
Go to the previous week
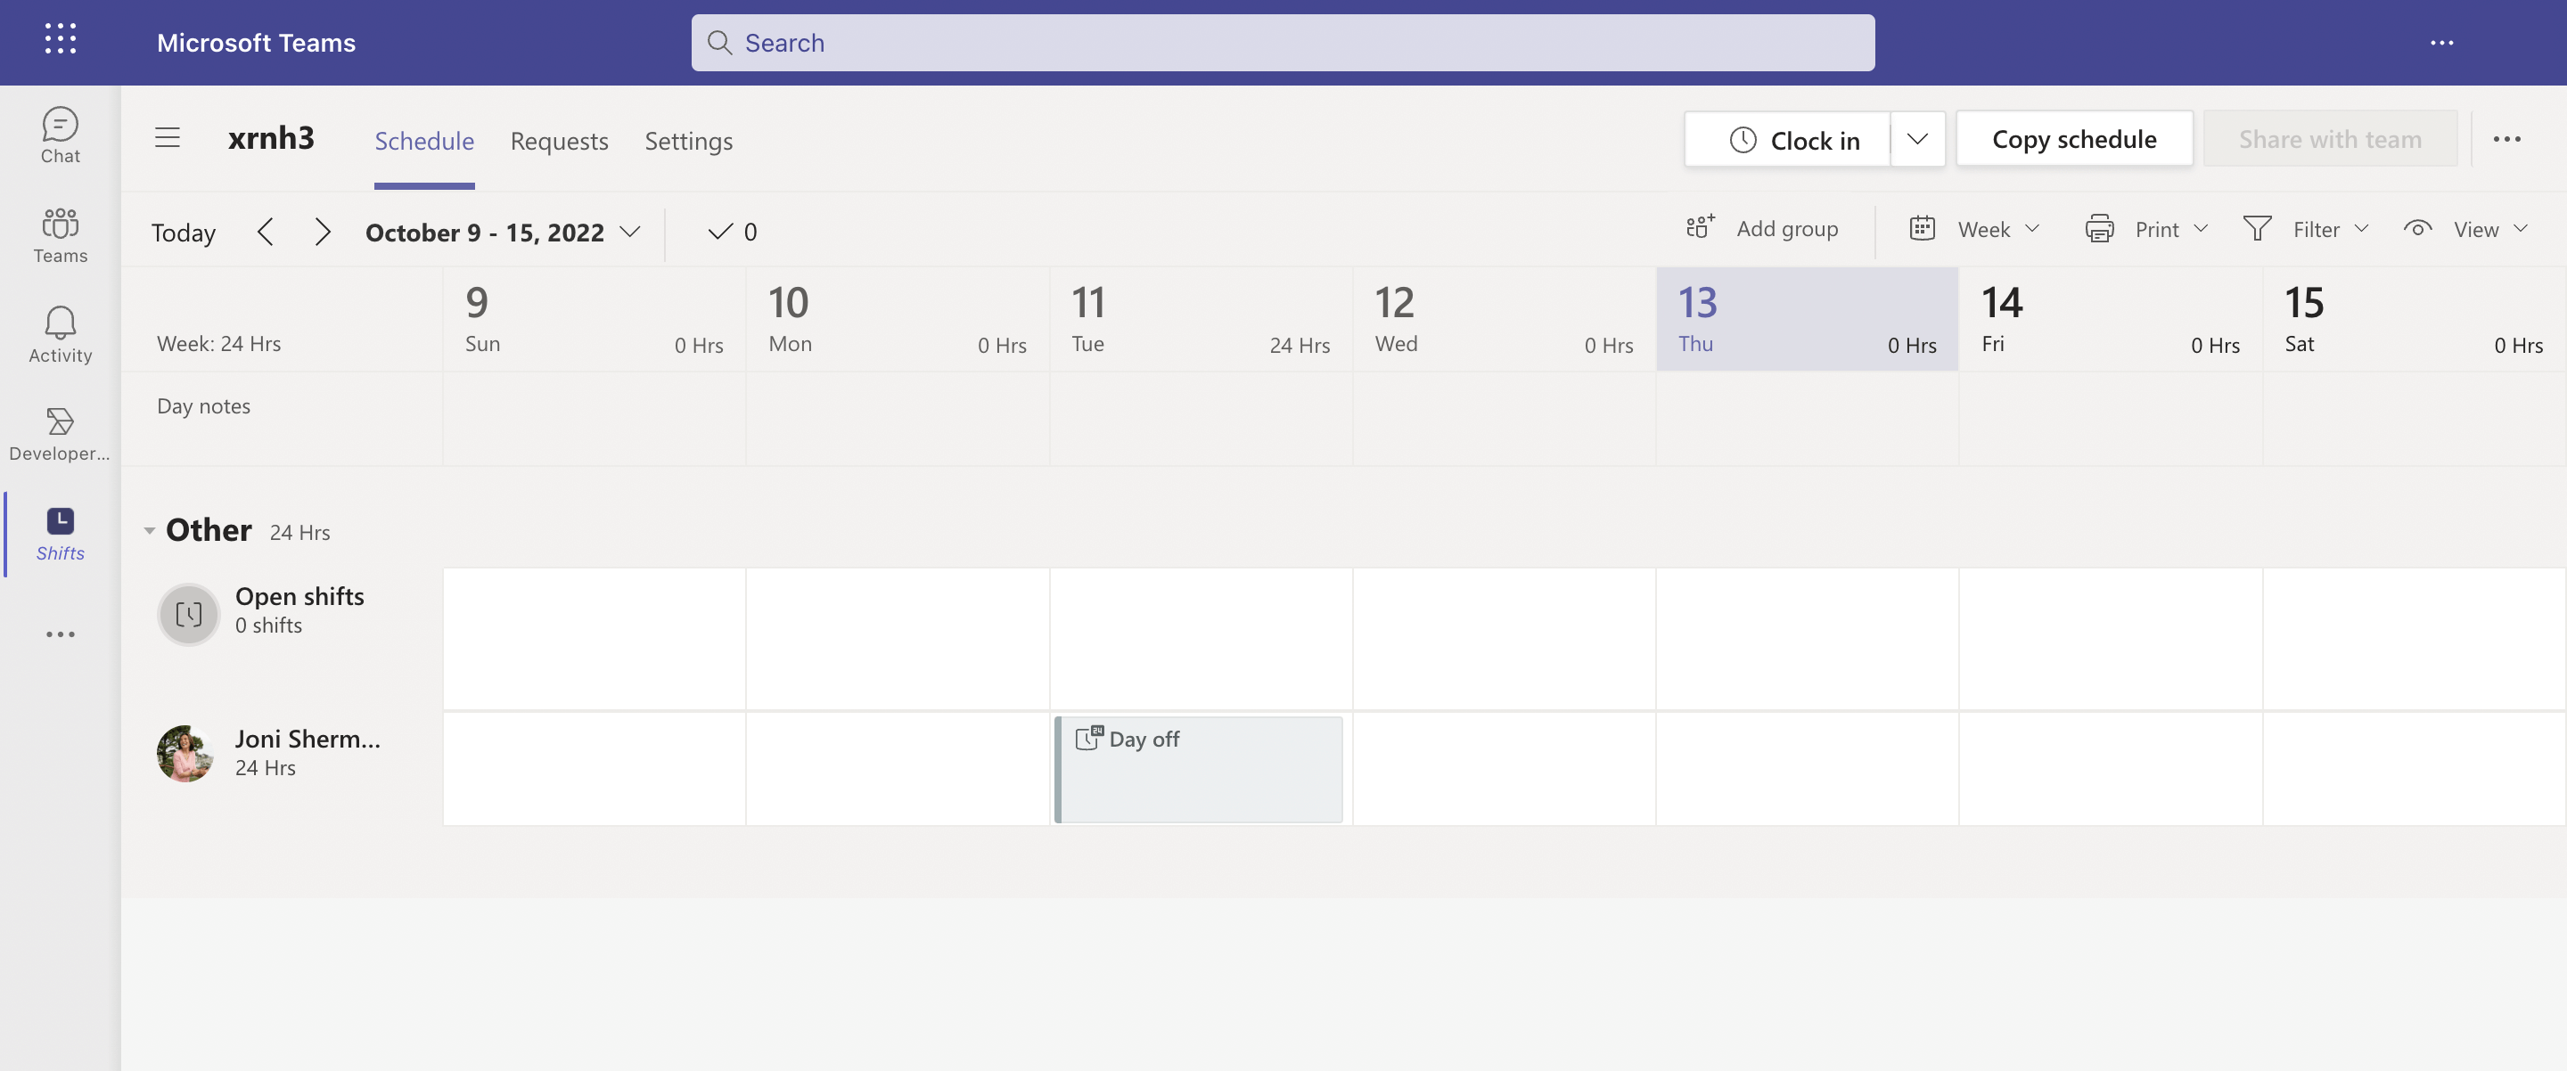(265, 233)
